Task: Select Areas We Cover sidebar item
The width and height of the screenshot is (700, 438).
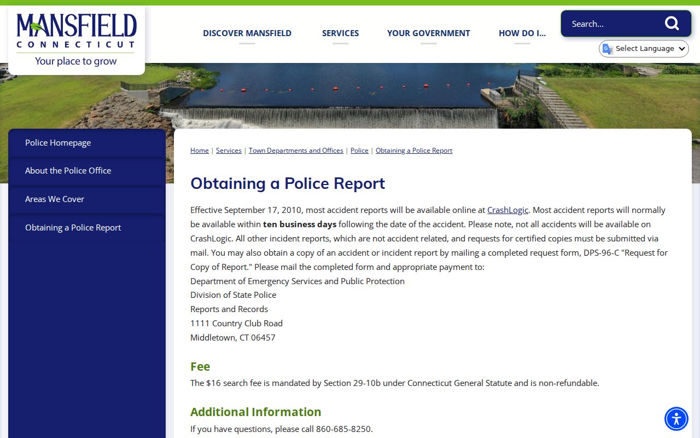Action: point(87,199)
